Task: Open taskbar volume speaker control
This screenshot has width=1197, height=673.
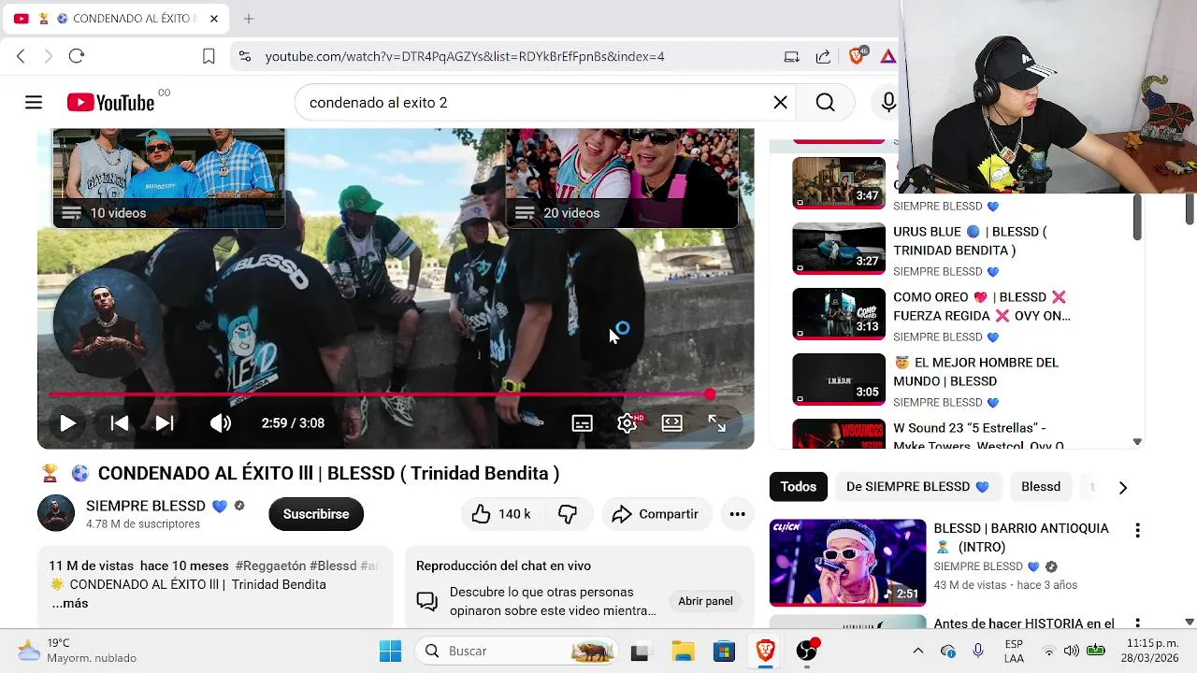Action: point(1071,651)
